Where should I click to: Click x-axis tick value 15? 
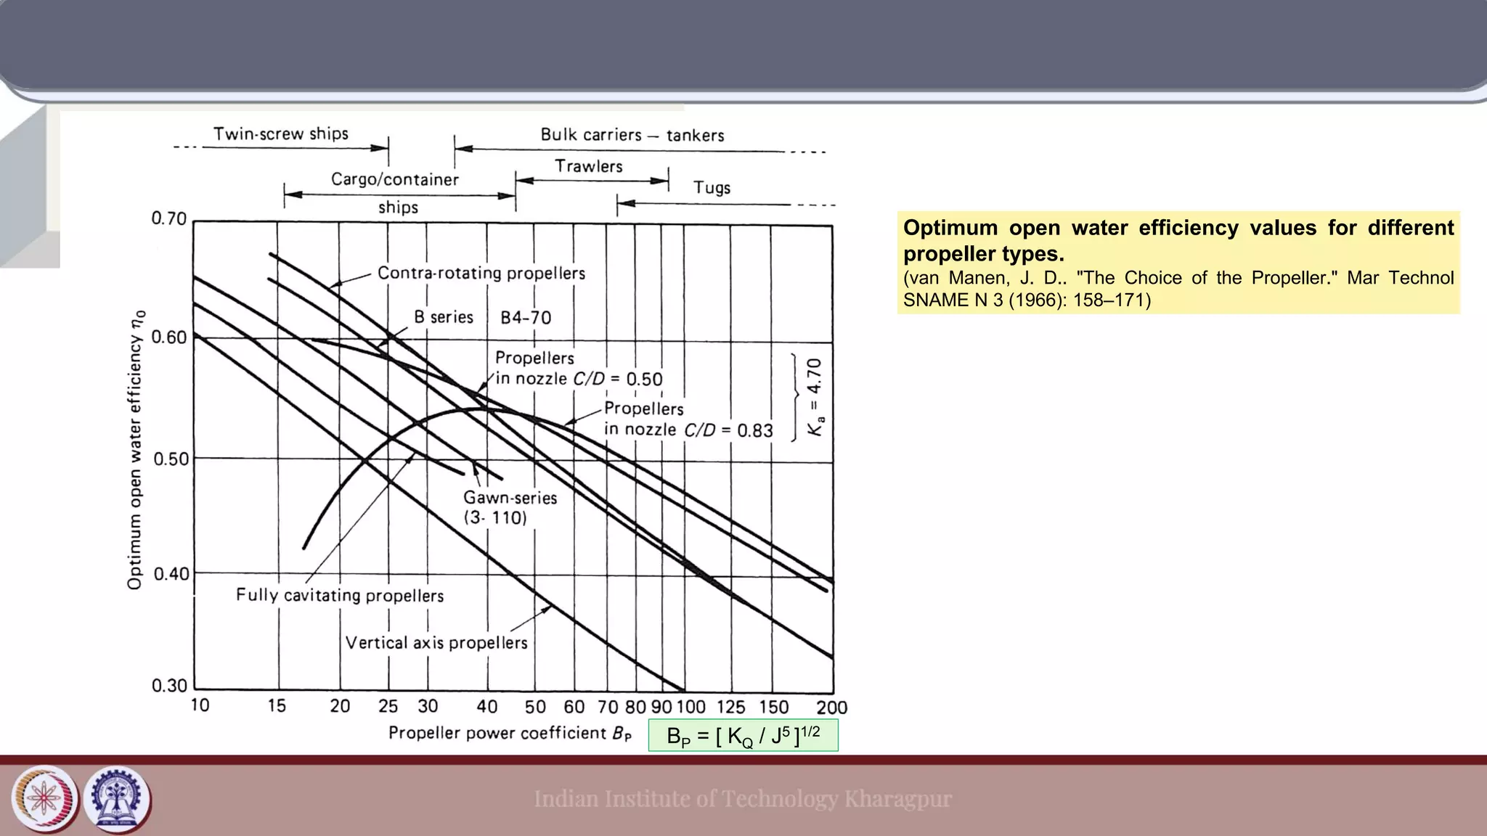click(x=277, y=705)
